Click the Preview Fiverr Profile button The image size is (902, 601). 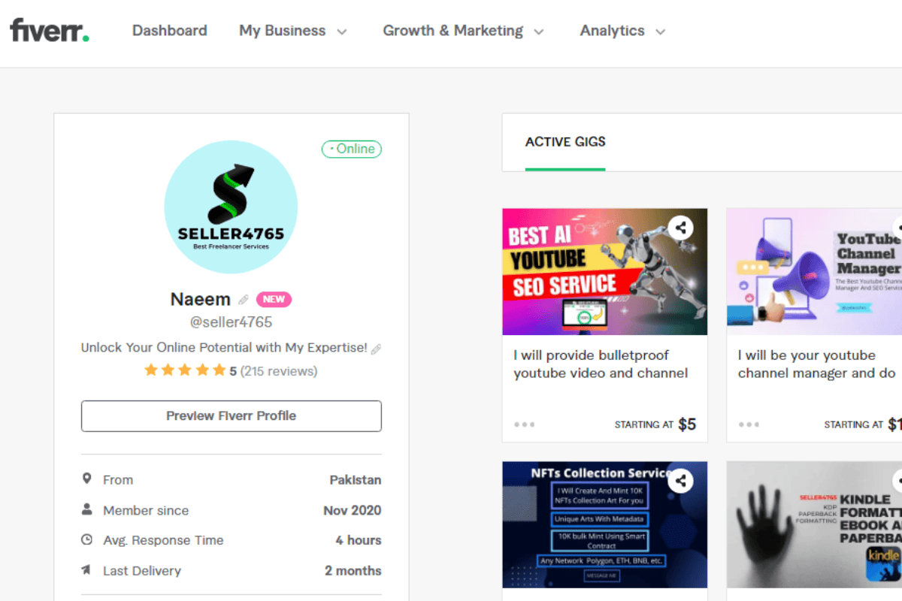232,416
